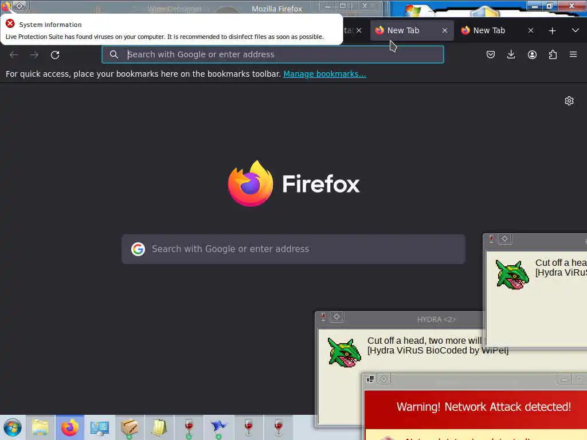Click the blue flag taskbar icon
The width and height of the screenshot is (587, 440).
(x=218, y=427)
